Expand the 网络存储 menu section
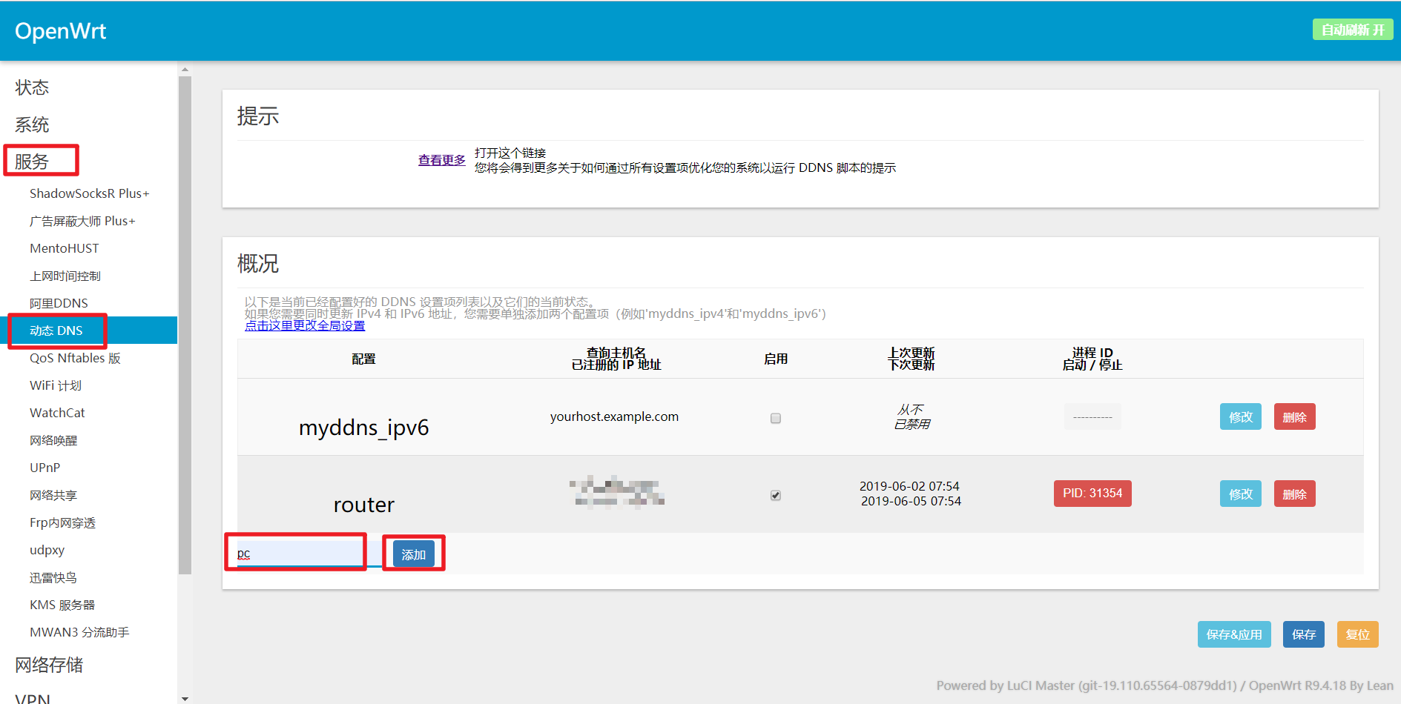Screen dimensions: 1401x704 (x=49, y=665)
